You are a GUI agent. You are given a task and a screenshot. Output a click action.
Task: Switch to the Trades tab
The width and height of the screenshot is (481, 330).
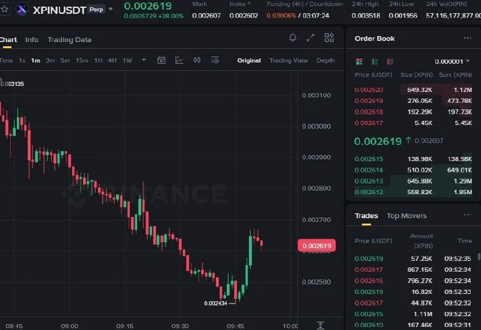tap(366, 216)
